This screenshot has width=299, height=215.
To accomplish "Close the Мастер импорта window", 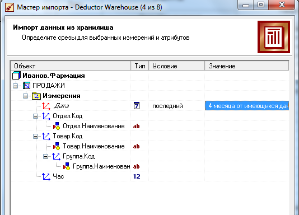I will (282, 4).
